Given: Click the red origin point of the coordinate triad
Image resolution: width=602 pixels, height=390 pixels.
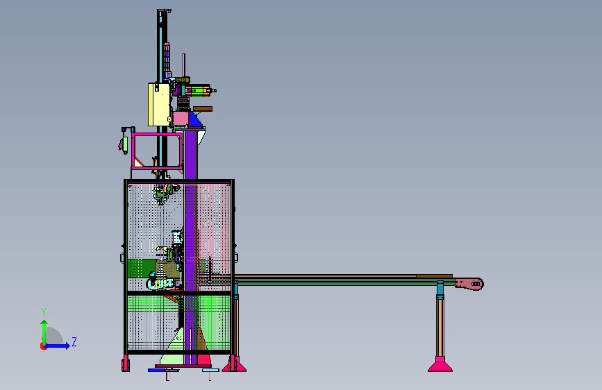Looking at the screenshot, I should [x=43, y=346].
